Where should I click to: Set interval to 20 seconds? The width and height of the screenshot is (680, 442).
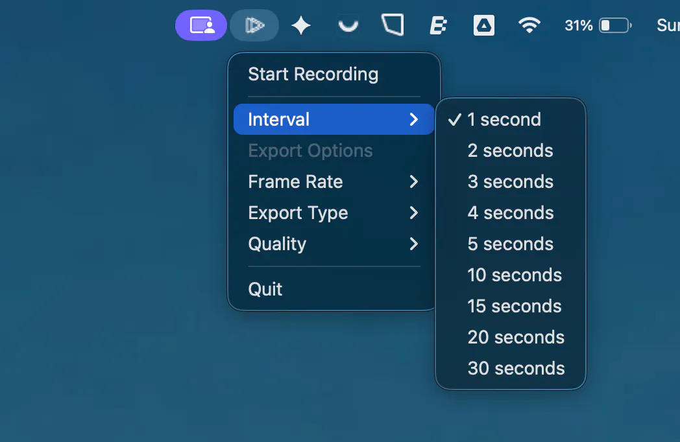[x=511, y=337]
